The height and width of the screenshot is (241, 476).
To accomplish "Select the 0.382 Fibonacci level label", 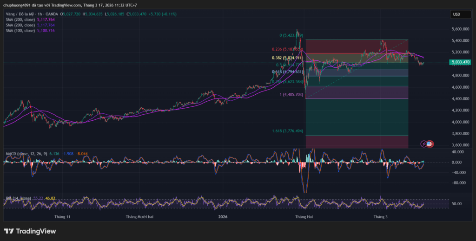I will 287,58.
